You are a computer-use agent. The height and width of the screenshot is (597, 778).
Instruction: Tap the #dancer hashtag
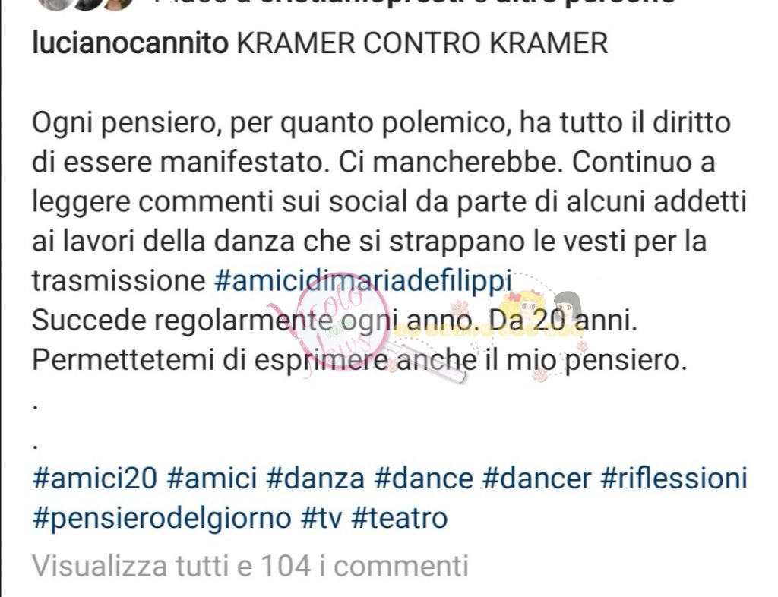tap(536, 479)
